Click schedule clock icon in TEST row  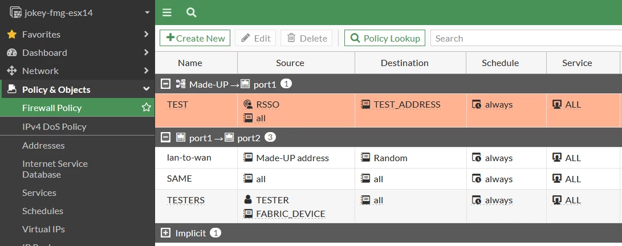pyautogui.click(x=477, y=104)
